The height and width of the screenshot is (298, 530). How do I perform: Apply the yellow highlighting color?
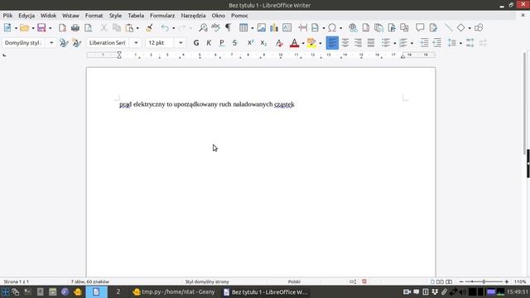(311, 43)
